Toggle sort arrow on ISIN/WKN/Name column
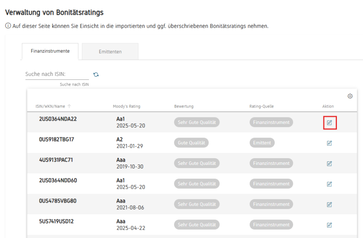Image resolution: width=363 pixels, height=238 pixels. pyautogui.click(x=69, y=106)
